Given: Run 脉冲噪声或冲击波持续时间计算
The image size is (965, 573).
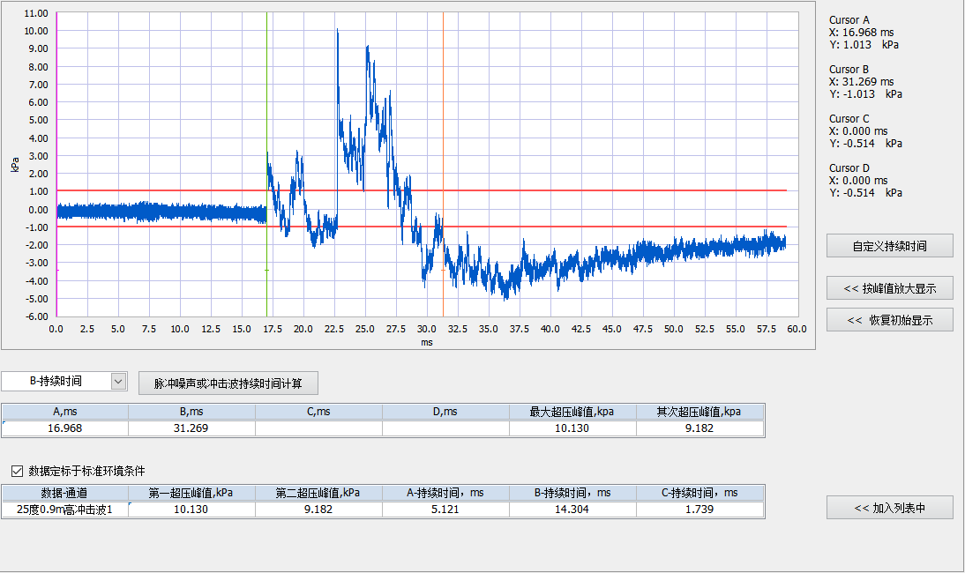Looking at the screenshot, I should pos(228,383).
